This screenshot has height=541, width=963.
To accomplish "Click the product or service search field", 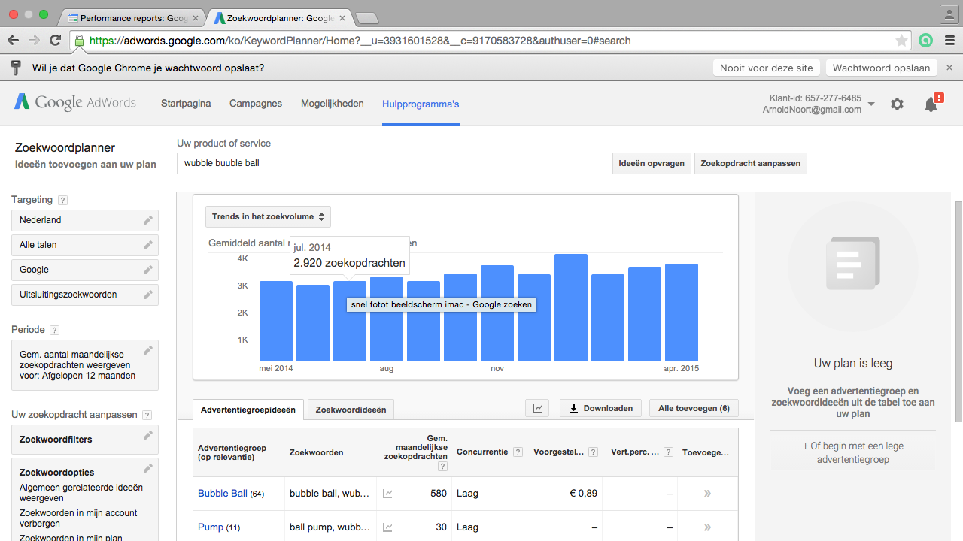I will [393, 163].
